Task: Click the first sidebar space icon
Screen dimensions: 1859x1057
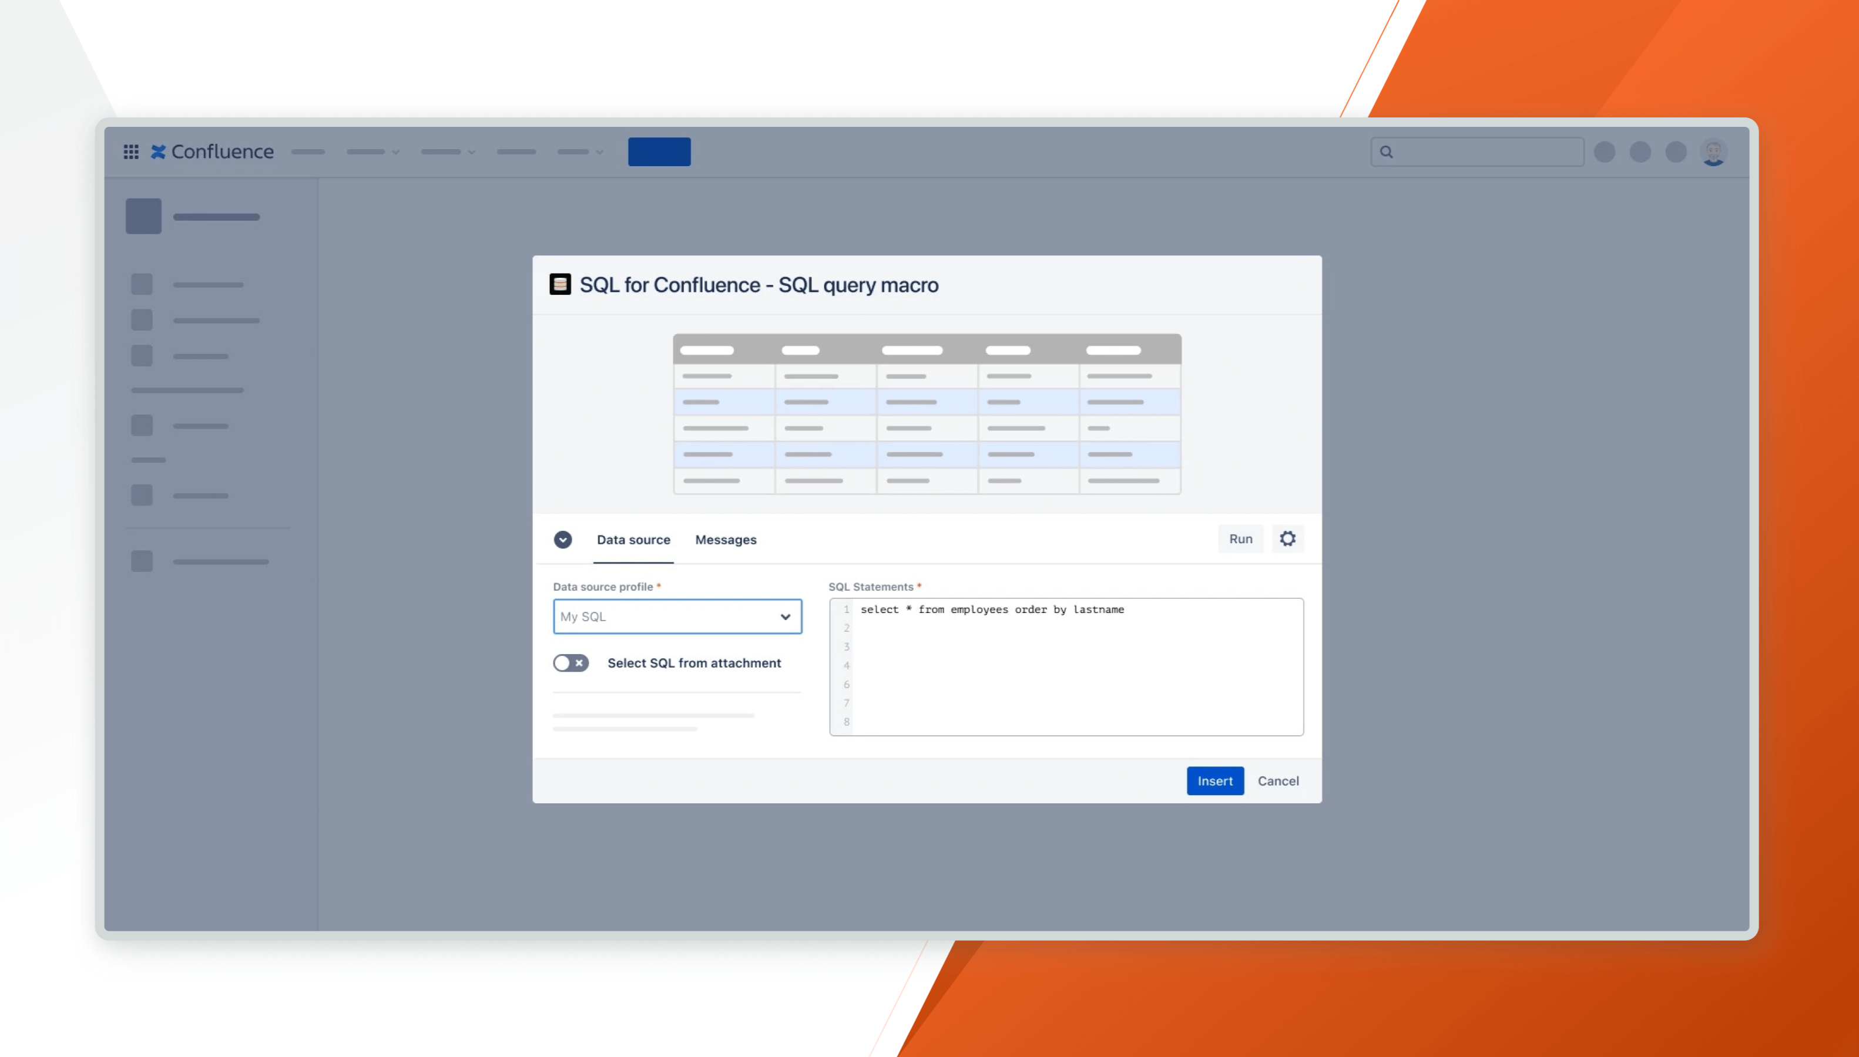Action: [x=143, y=216]
